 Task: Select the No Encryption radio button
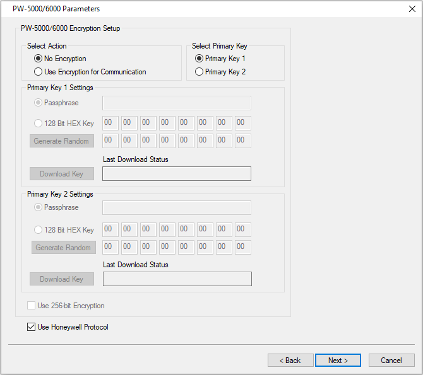tap(39, 59)
